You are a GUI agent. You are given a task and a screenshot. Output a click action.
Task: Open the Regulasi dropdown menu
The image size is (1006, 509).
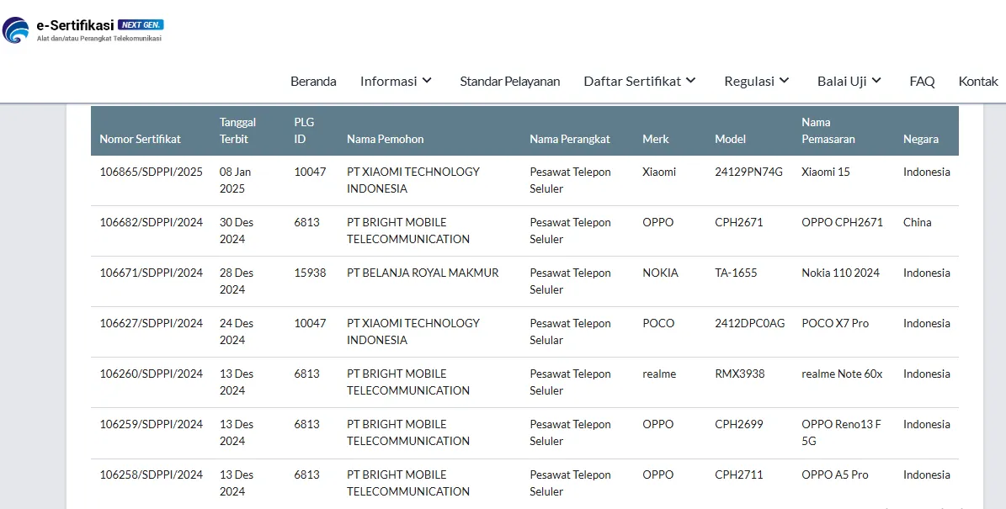pos(757,82)
